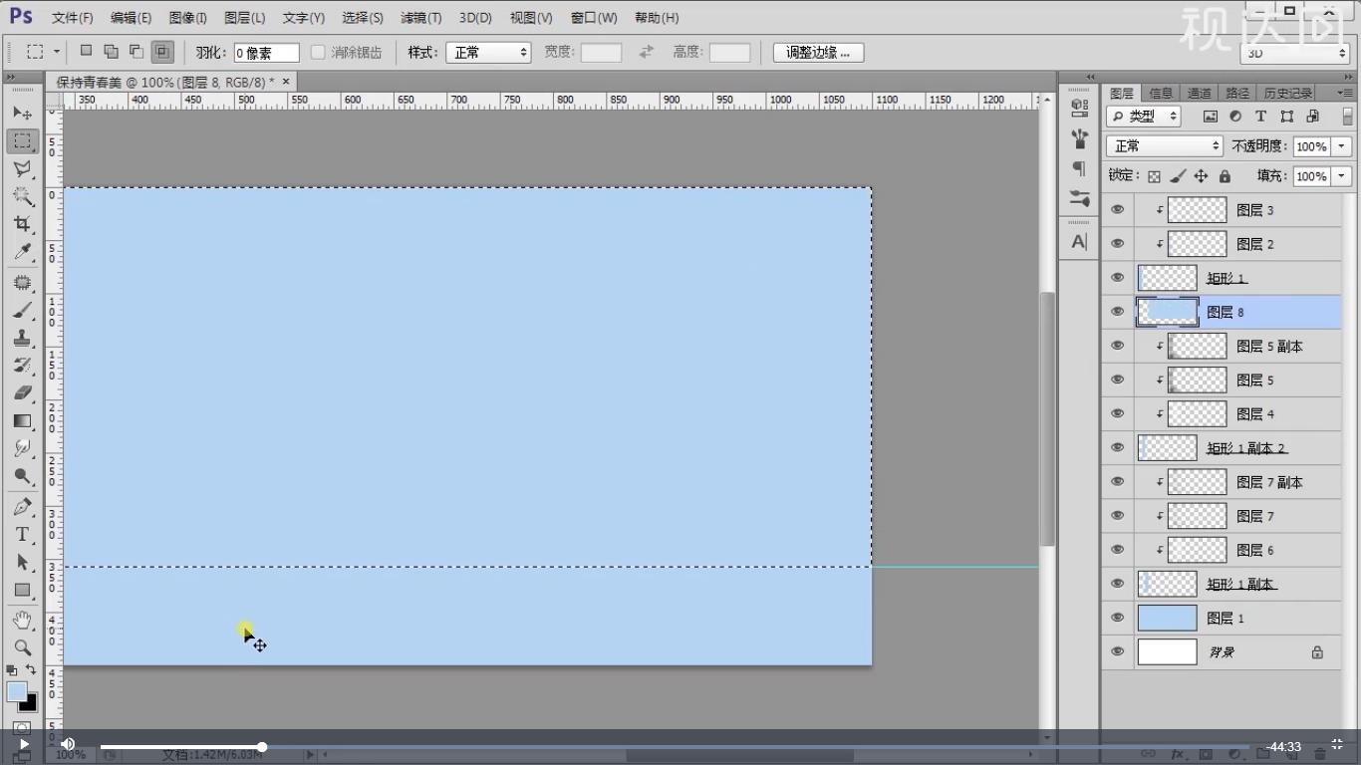Click the foreground color swatch
Viewport: 1361px width, 765px height.
pos(17,691)
